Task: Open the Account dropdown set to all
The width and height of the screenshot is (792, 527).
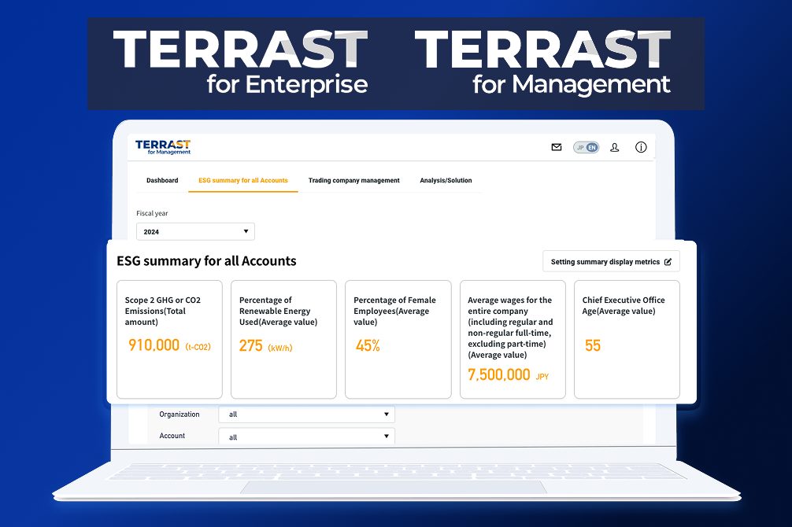Action: (306, 435)
